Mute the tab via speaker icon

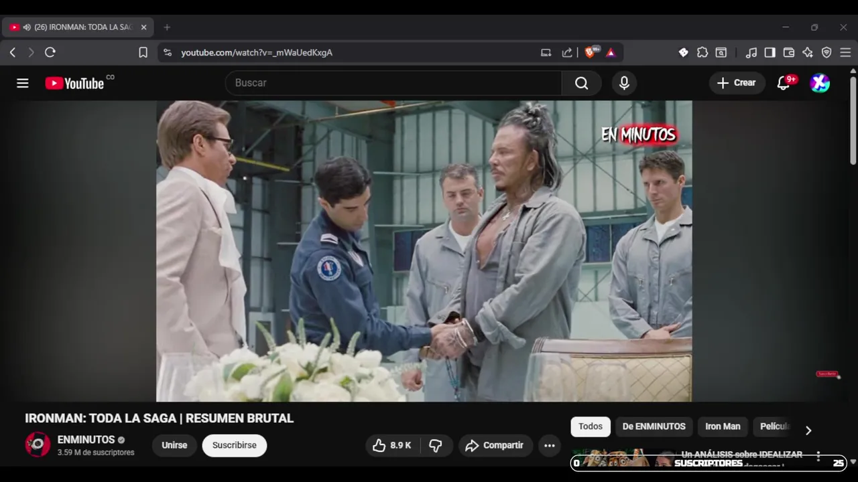[x=27, y=27]
